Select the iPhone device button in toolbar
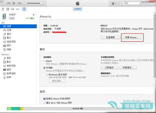Image resolution: width=156 pixels, height=113 pixels. [x=24, y=9]
